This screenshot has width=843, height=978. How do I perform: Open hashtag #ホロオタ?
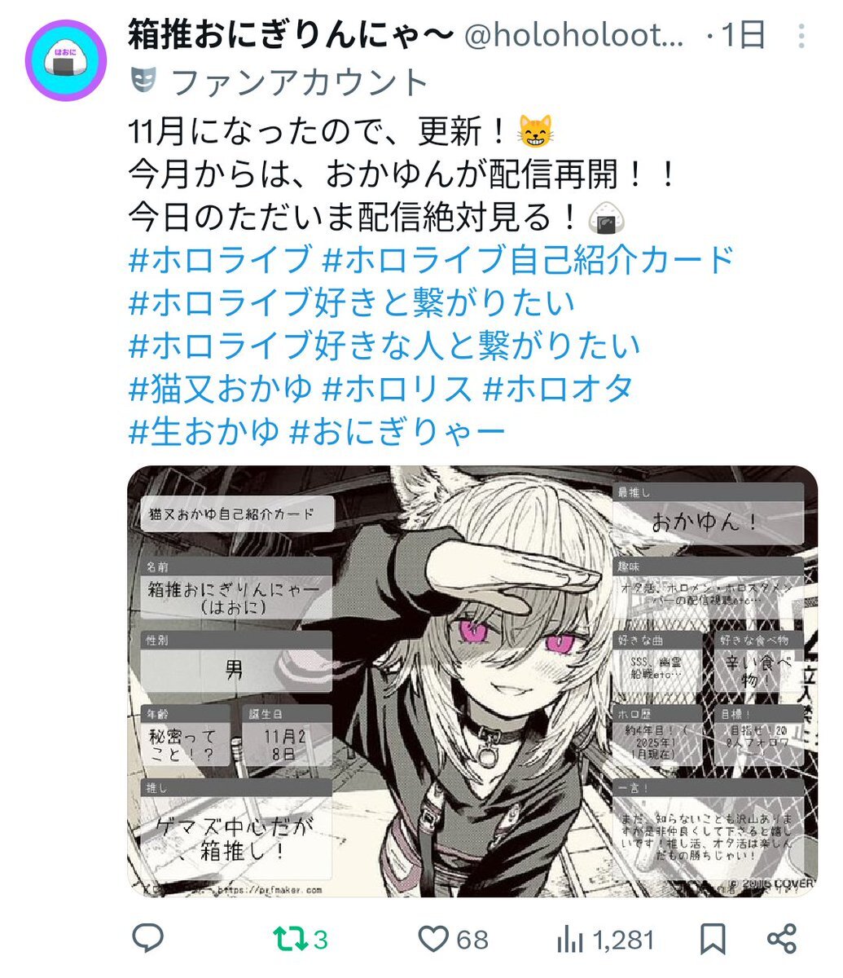coord(558,388)
